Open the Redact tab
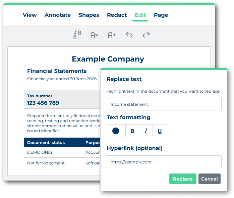 (117, 15)
